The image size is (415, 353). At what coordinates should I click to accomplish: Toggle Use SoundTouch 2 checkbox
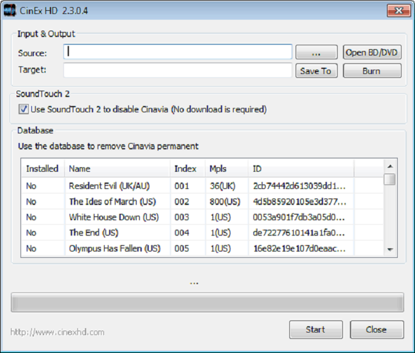click(23, 109)
